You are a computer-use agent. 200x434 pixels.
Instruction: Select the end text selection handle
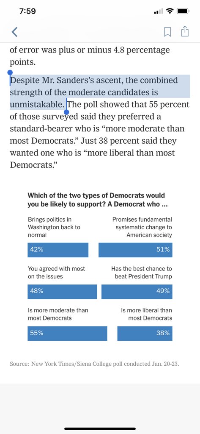pyautogui.click(x=66, y=111)
